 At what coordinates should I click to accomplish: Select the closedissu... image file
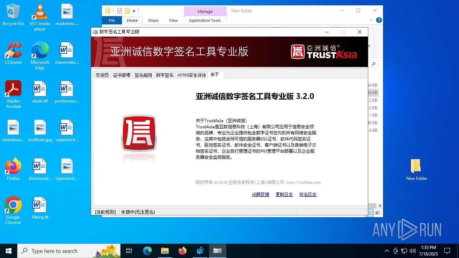point(13,131)
